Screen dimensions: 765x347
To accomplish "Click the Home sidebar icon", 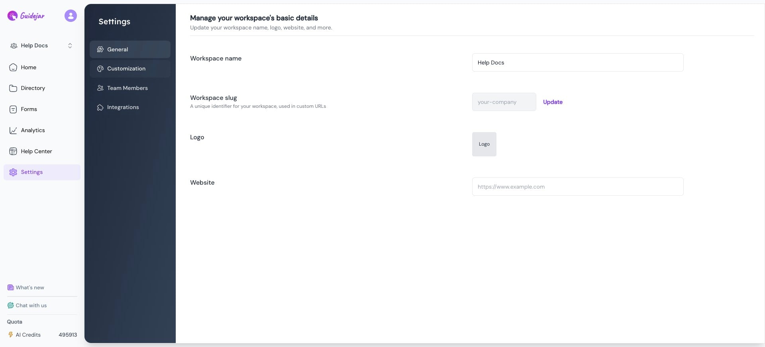I will [x=13, y=67].
